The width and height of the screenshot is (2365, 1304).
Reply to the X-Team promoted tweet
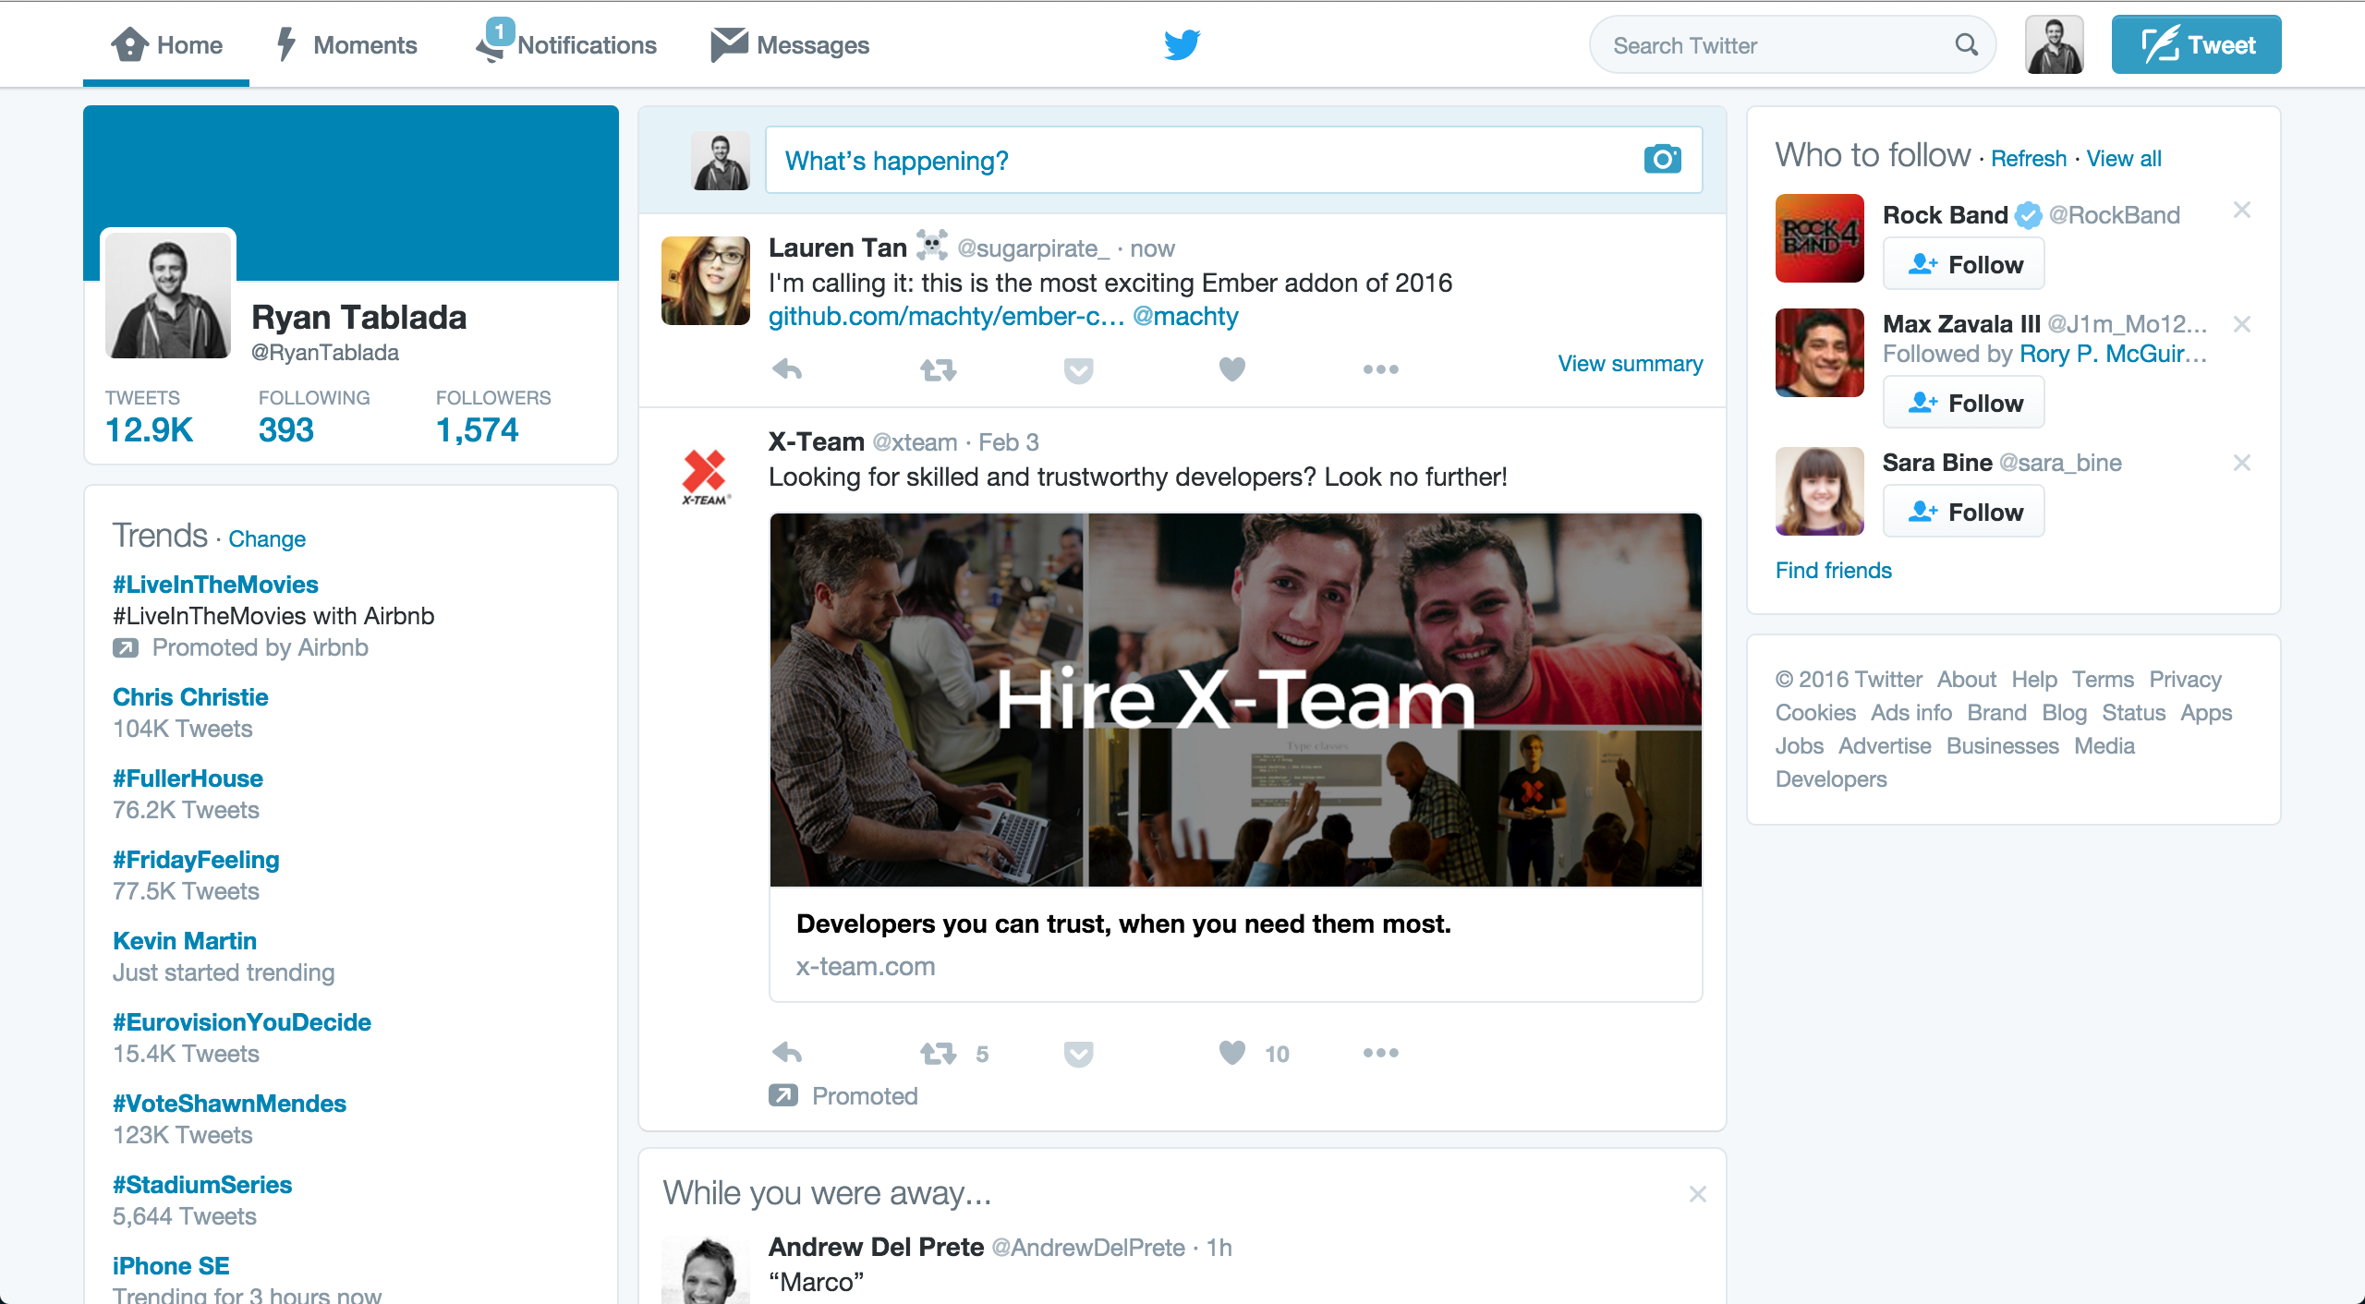click(787, 1053)
